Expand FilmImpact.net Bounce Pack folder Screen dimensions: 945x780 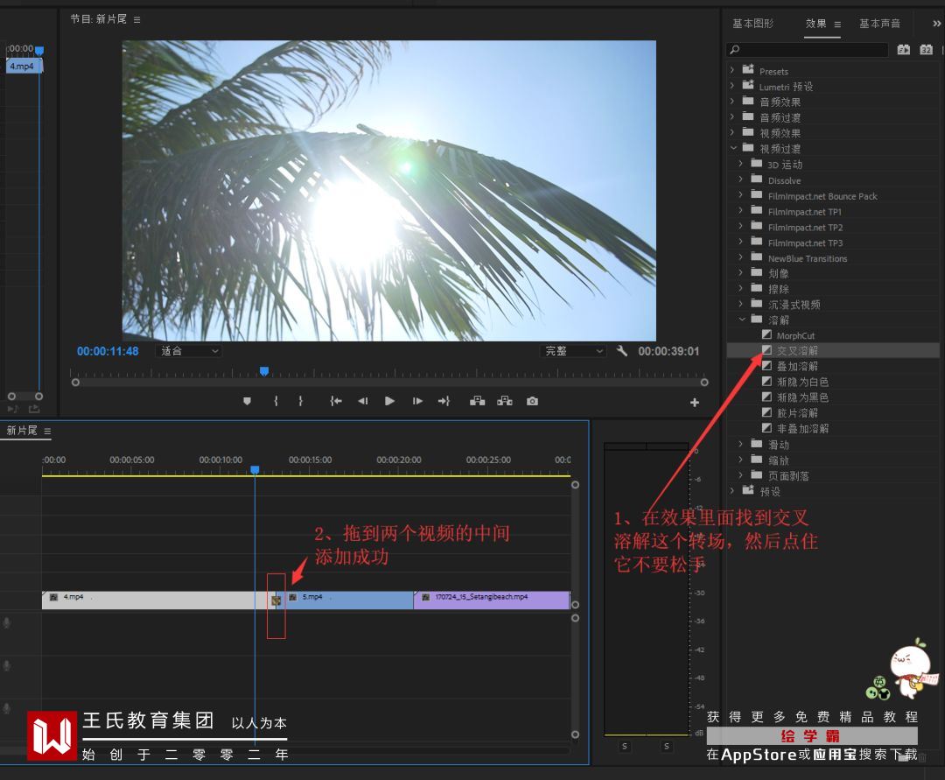pyautogui.click(x=741, y=195)
